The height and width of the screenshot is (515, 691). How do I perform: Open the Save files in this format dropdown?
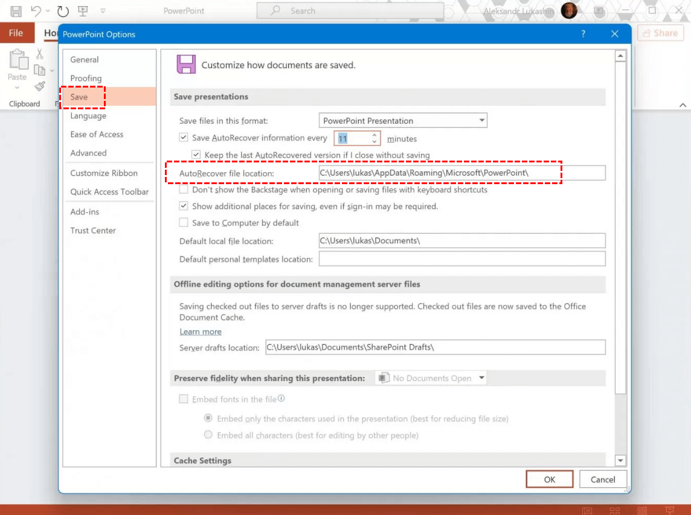point(403,121)
